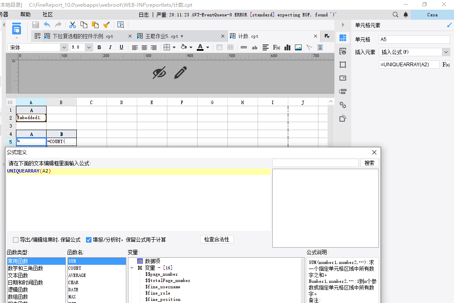
Task: Open formula editor via F(x) button beside =UNIQUEARRAY(A2)
Action: pos(446,65)
